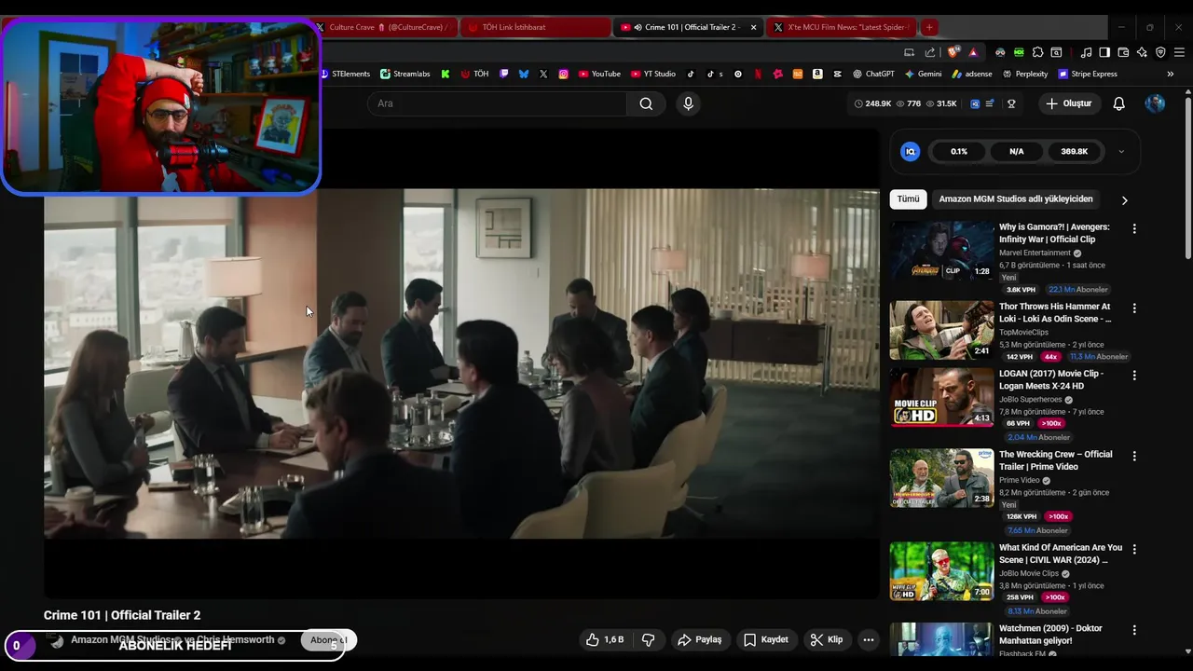
Task: Click the Paylaş share button
Action: (x=700, y=639)
